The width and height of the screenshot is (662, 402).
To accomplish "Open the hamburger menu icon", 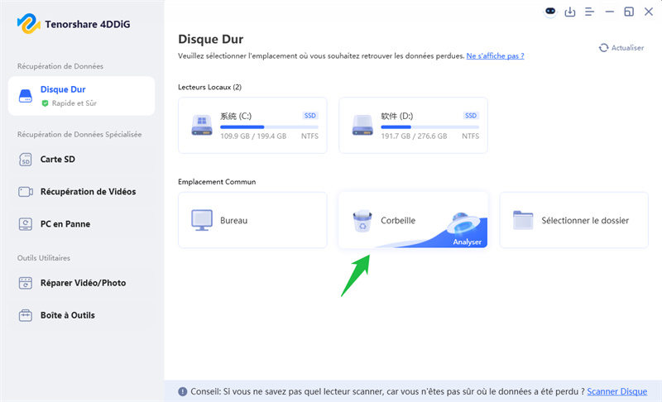I will [x=589, y=12].
